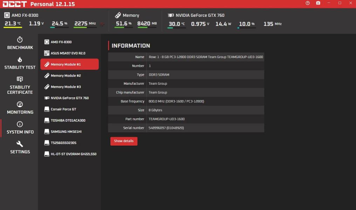Image resolution: width=356 pixels, height=210 pixels.
Task: Click the Part number TEAMGROUP-UD3-1600 value
Action: click(166, 119)
